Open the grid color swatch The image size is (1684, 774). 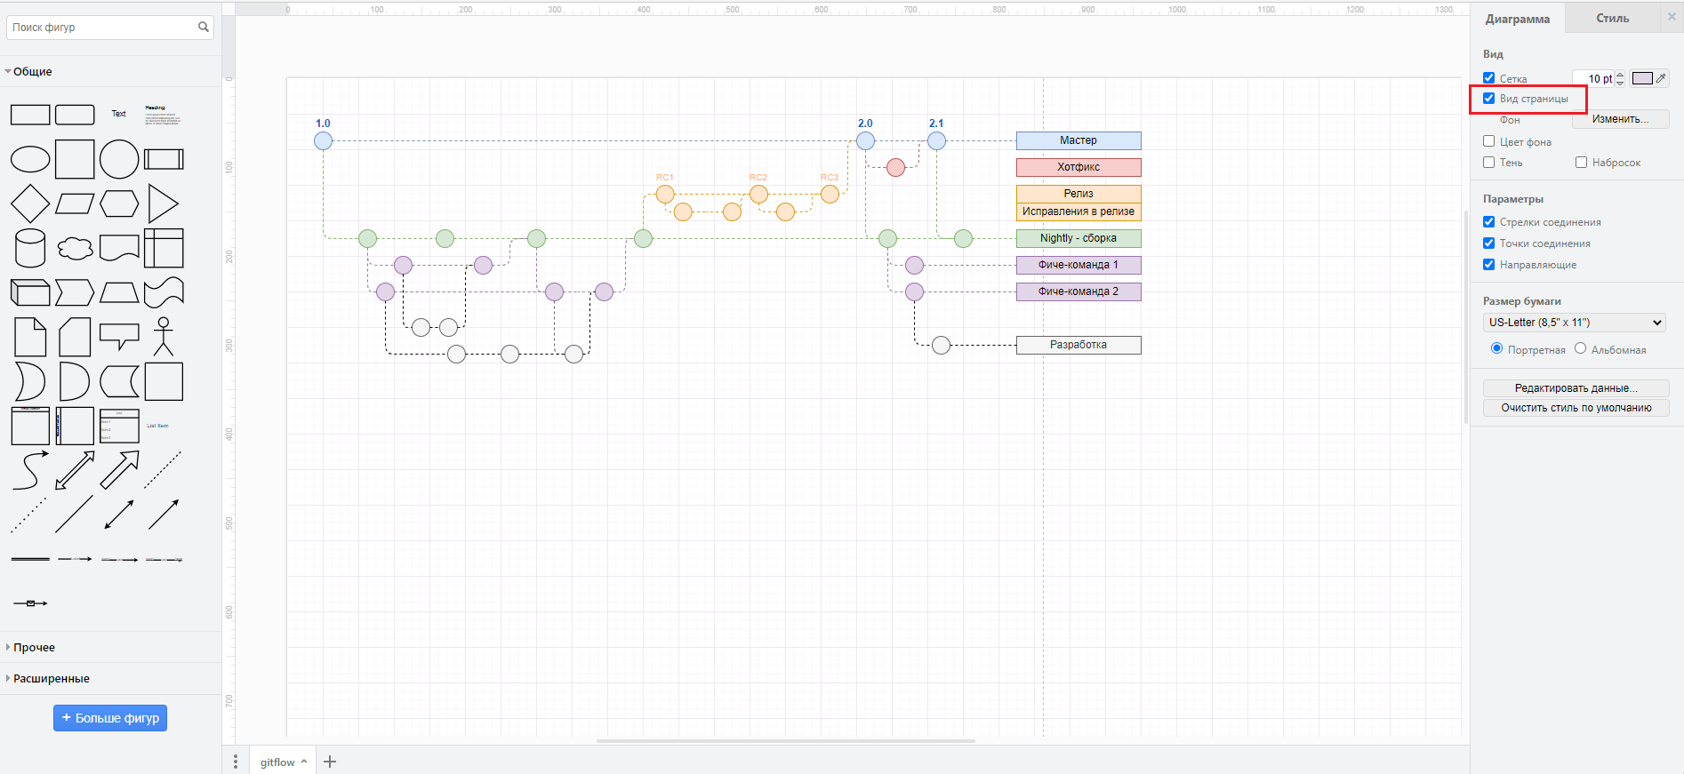point(1642,78)
